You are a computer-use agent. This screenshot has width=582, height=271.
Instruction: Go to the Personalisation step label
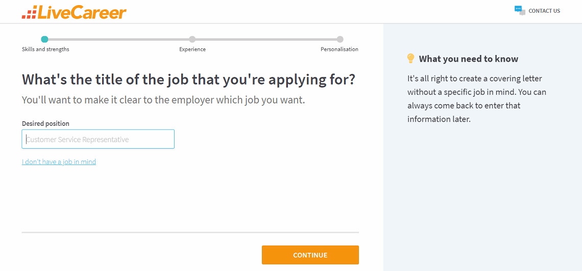point(339,49)
